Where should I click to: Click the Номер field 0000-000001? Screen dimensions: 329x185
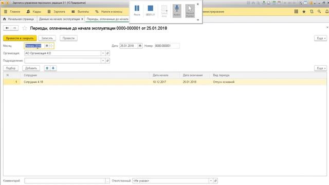tap(167, 46)
